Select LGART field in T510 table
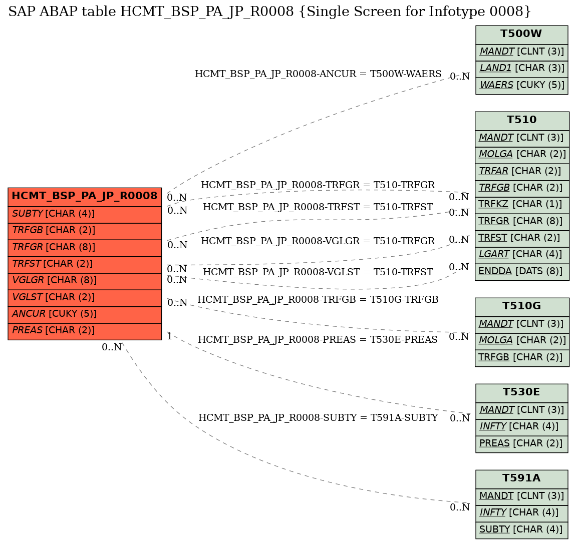Screen dimensions: 577x544 point(522,255)
